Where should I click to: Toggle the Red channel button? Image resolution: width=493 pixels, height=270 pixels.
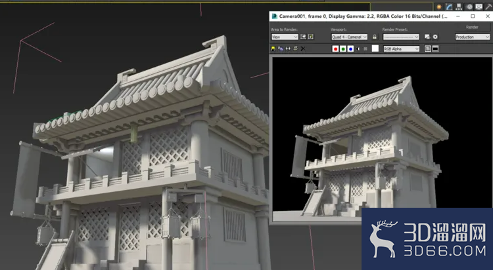pos(335,49)
